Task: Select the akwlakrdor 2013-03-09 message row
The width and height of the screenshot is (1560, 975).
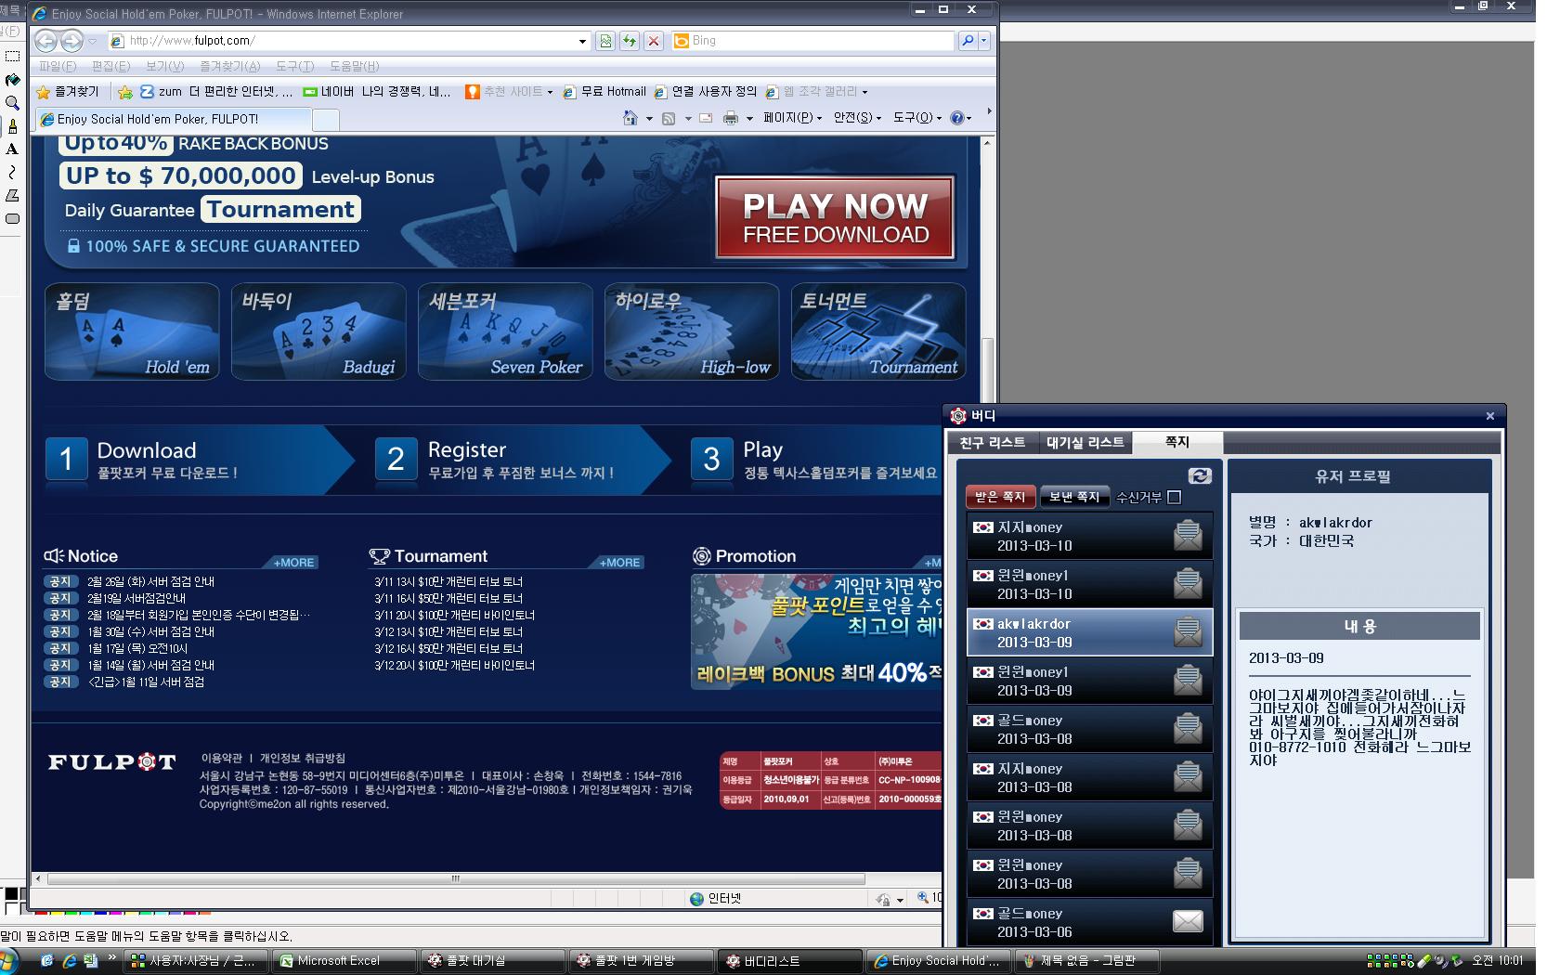Action: (x=1090, y=632)
